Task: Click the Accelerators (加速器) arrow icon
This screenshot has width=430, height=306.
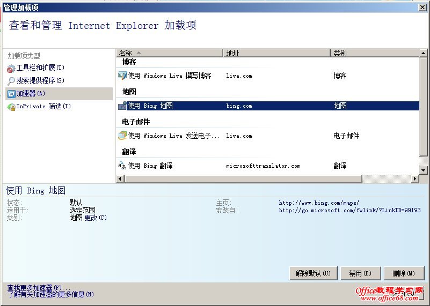Action: [x=11, y=94]
